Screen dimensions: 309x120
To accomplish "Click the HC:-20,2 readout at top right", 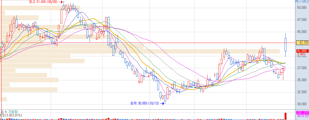I will [302, 1].
